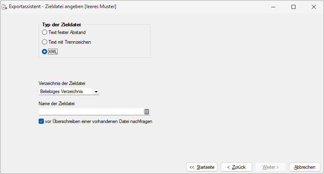Open the Beliebiges Verzeichnis combo box
The width and height of the screenshot is (324, 174).
pos(69,91)
